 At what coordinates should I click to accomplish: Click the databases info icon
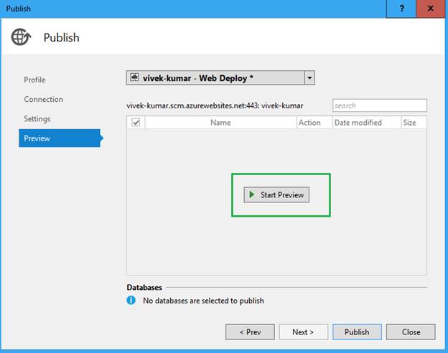coord(131,300)
